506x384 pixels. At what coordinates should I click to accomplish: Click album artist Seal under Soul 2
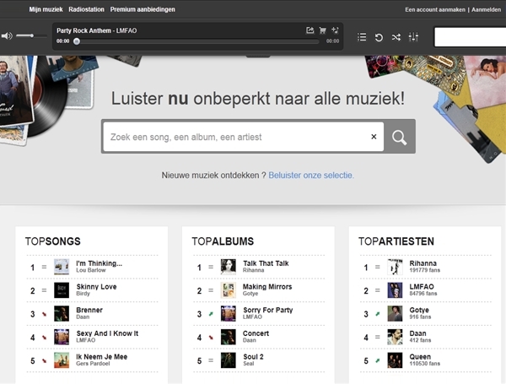pyautogui.click(x=249, y=364)
